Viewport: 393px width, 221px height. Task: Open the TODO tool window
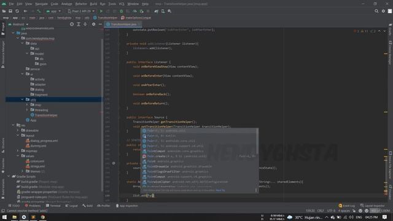coord(14,206)
